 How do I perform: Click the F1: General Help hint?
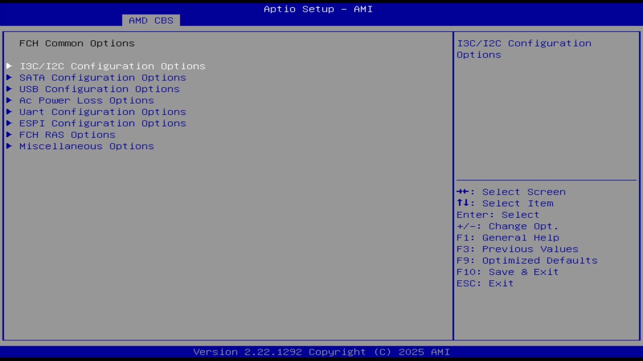(x=507, y=238)
